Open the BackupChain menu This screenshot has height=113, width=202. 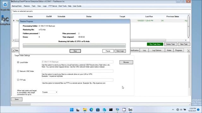tap(17, 6)
